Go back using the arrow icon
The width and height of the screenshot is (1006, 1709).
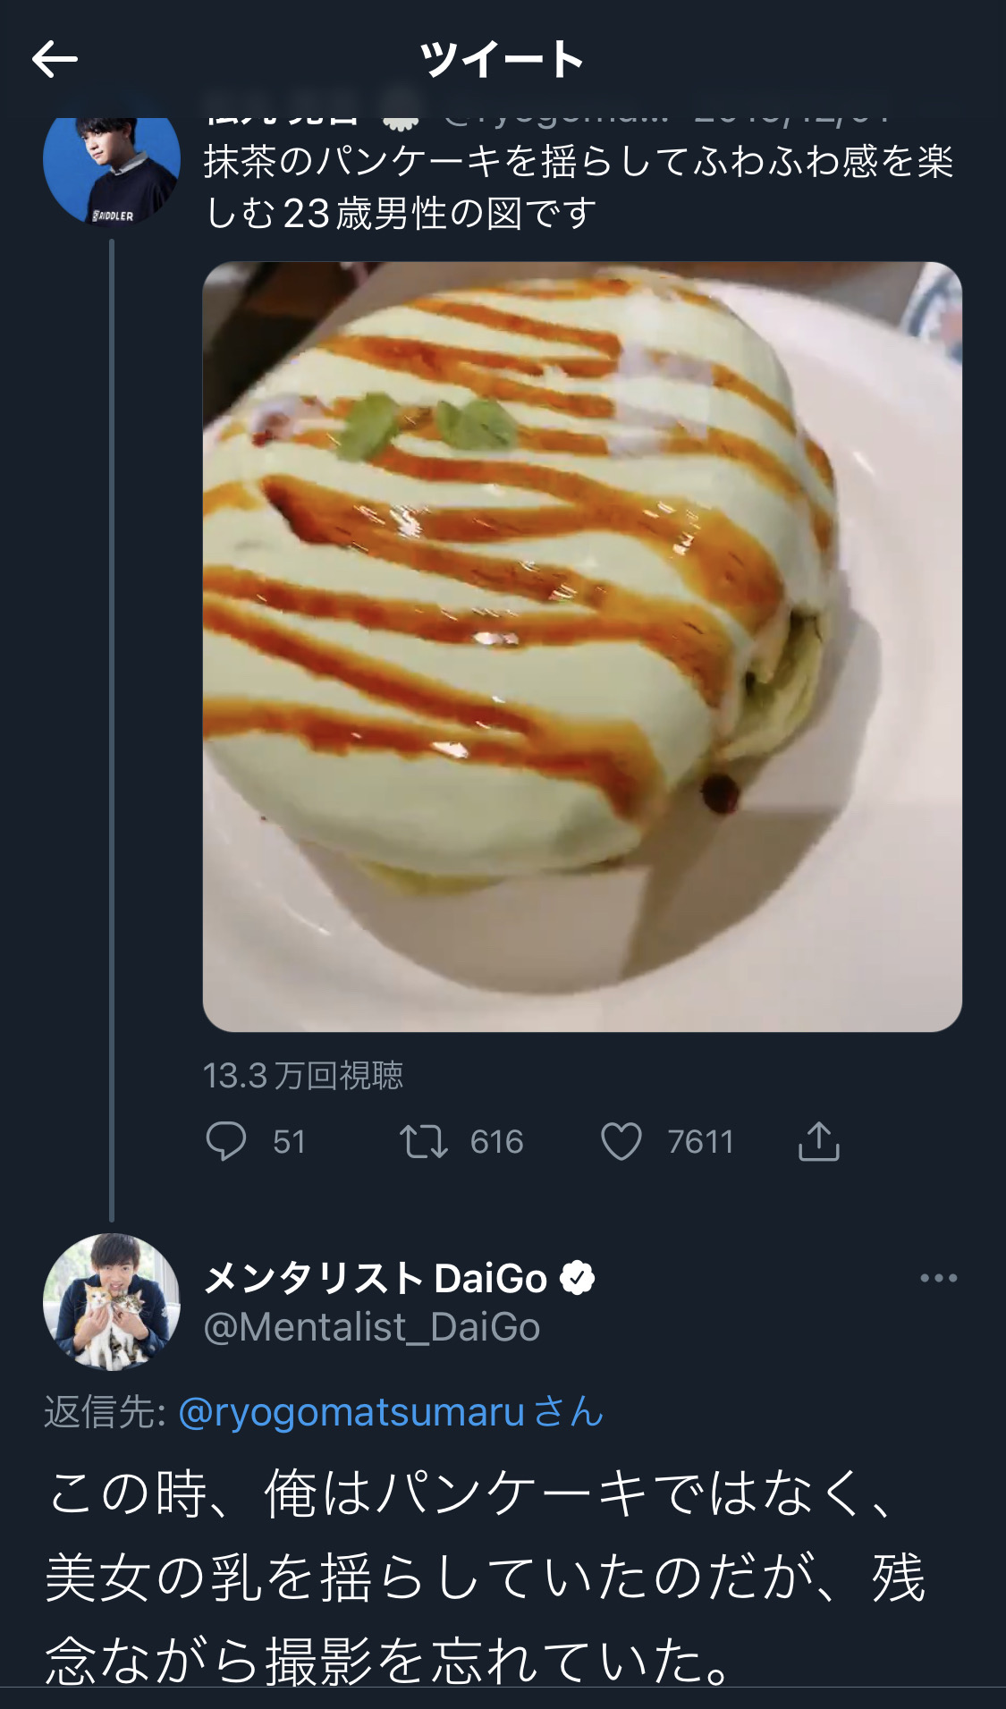55,60
